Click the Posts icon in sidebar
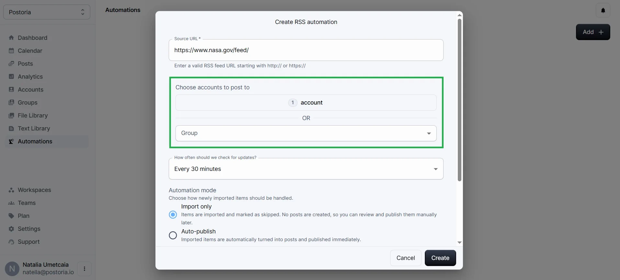Screen dimensions: 620x280 coord(11,63)
